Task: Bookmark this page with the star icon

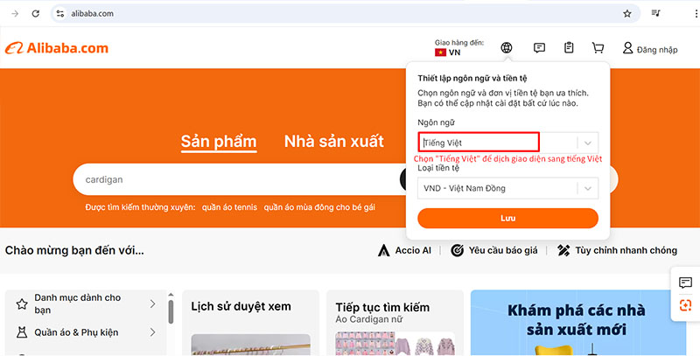Action: coord(627,13)
